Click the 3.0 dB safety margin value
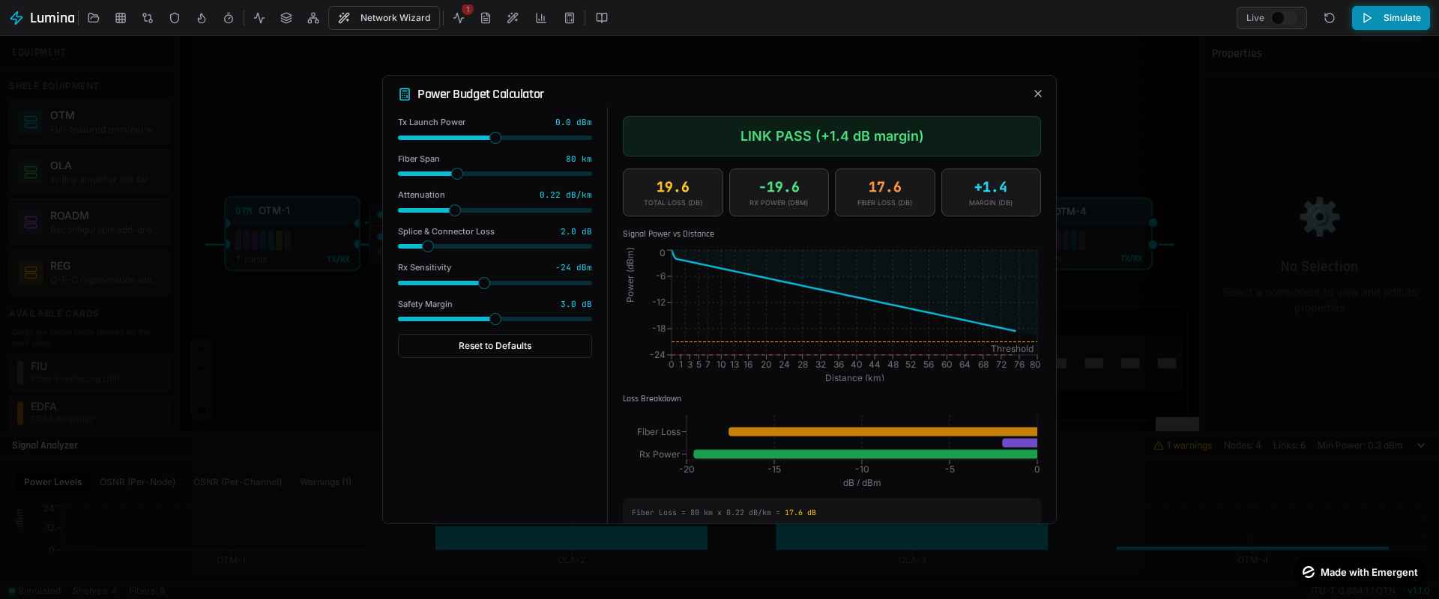This screenshot has width=1439, height=599. (576, 304)
